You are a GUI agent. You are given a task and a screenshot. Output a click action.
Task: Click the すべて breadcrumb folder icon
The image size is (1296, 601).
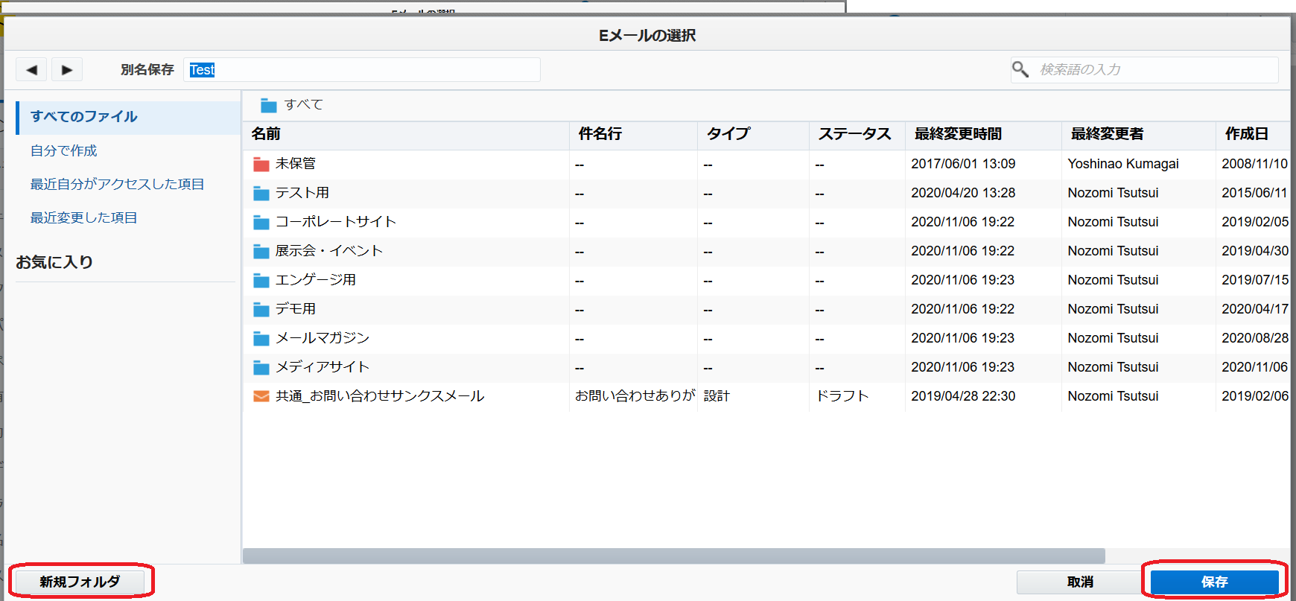click(x=268, y=105)
